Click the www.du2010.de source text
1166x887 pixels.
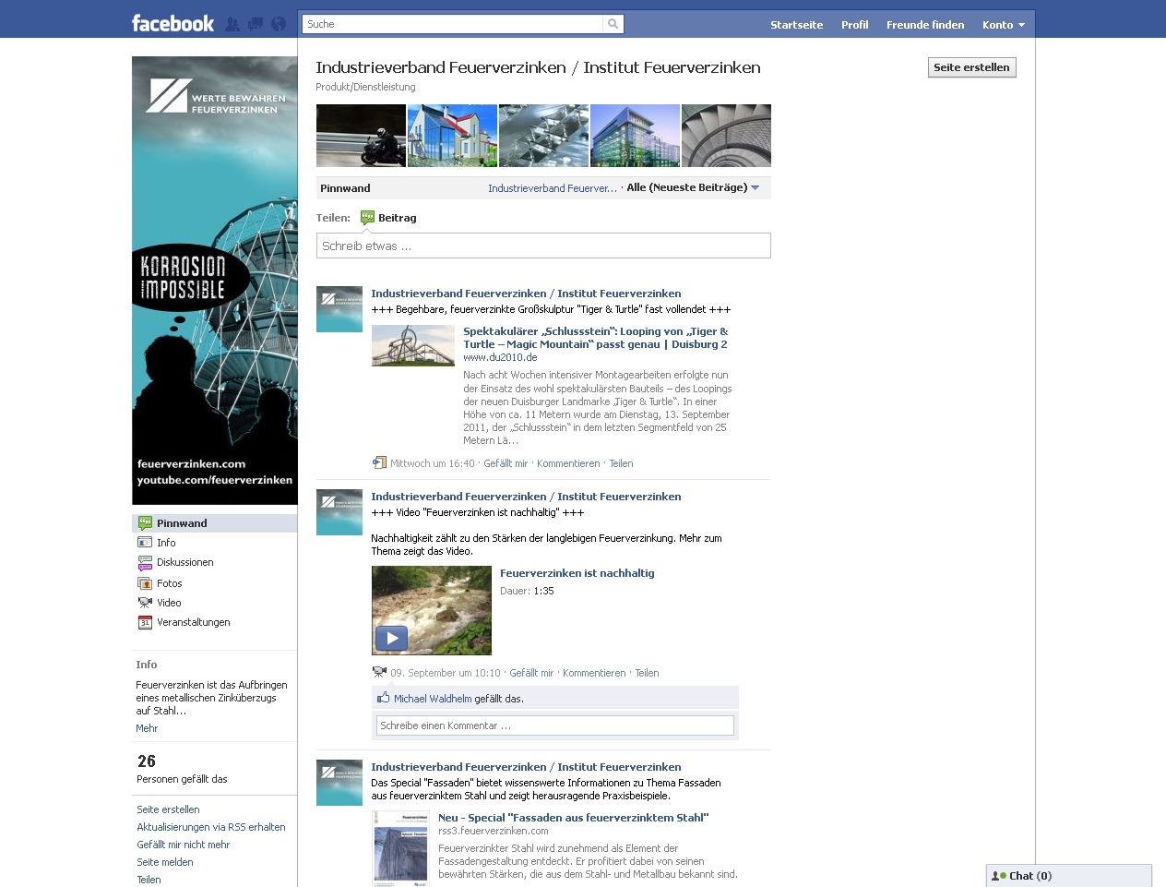click(x=500, y=357)
